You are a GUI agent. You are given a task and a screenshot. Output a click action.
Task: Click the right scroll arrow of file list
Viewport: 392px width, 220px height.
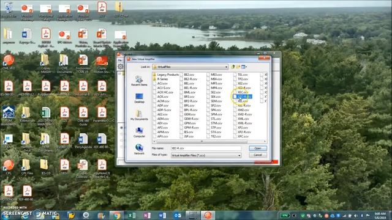265,141
